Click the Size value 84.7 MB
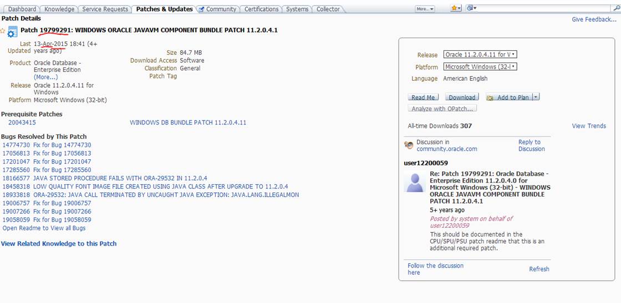This screenshot has height=303, width=621. [x=191, y=53]
